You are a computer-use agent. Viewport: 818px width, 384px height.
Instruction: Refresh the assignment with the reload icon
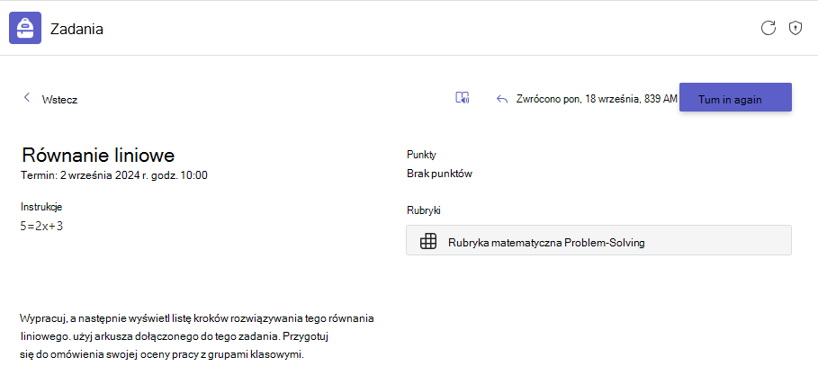point(769,28)
